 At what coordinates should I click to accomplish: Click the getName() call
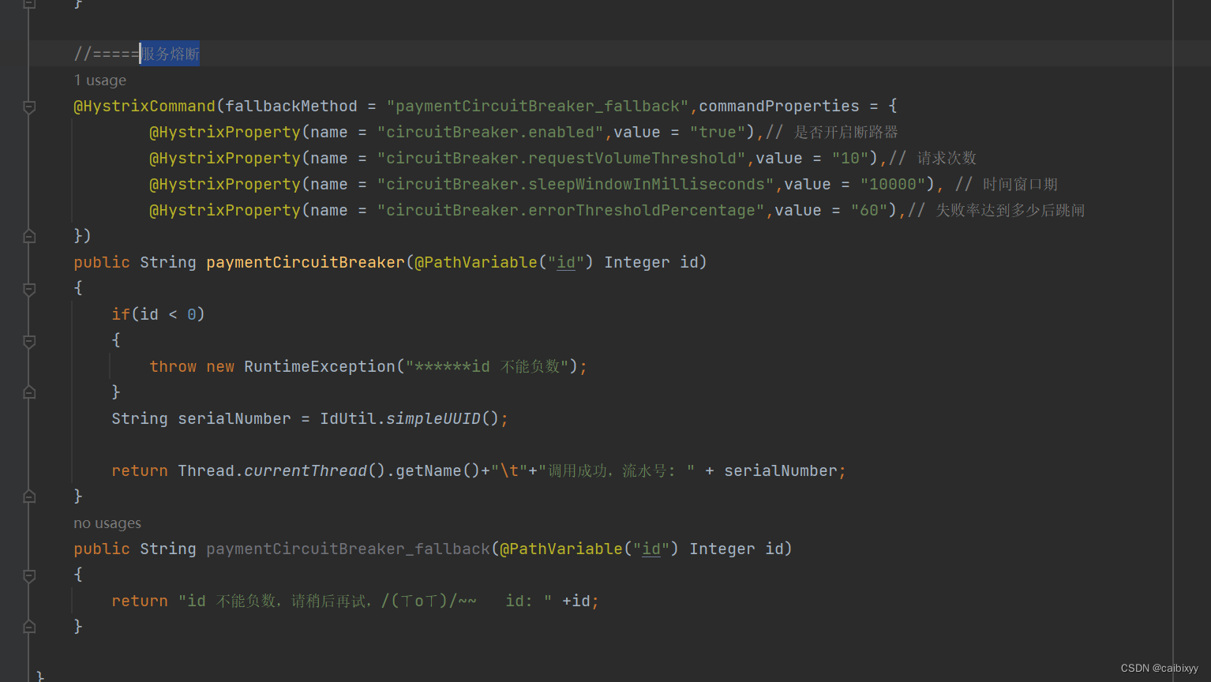[x=438, y=470]
